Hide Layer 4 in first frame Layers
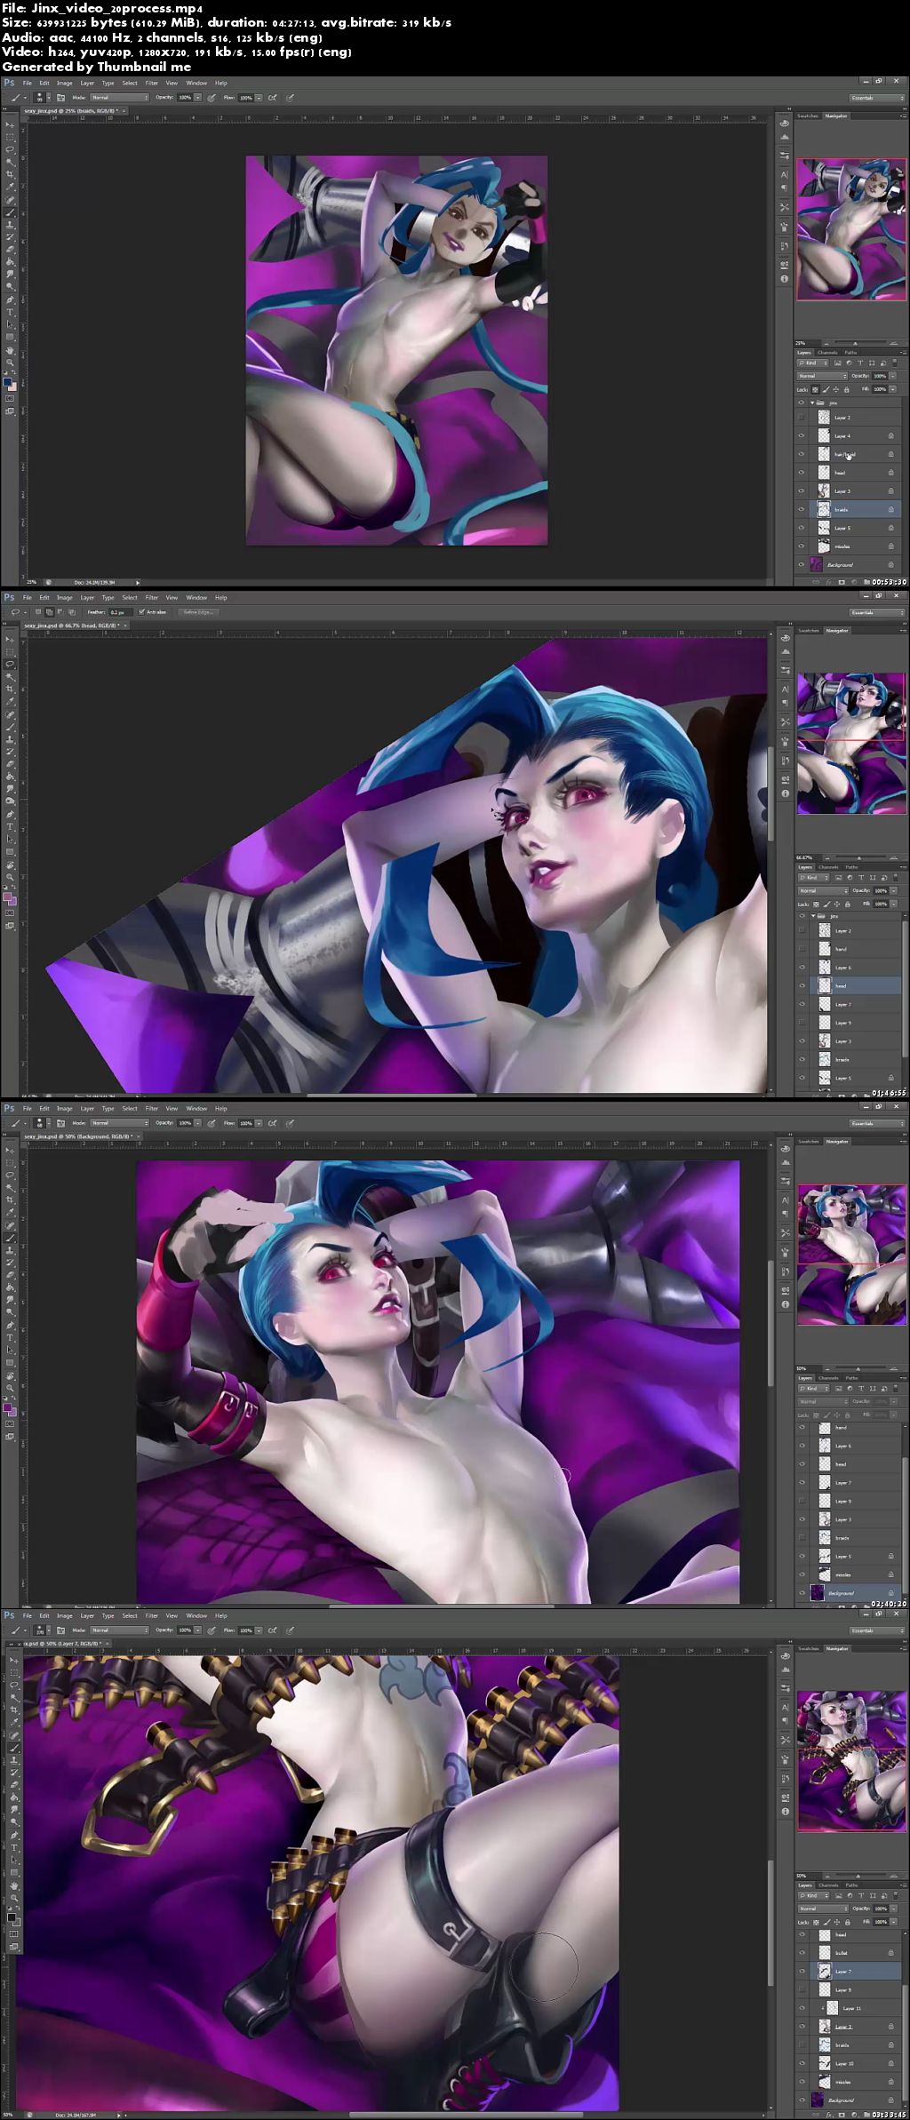Viewport: 910px width, 2120px height. click(x=802, y=436)
